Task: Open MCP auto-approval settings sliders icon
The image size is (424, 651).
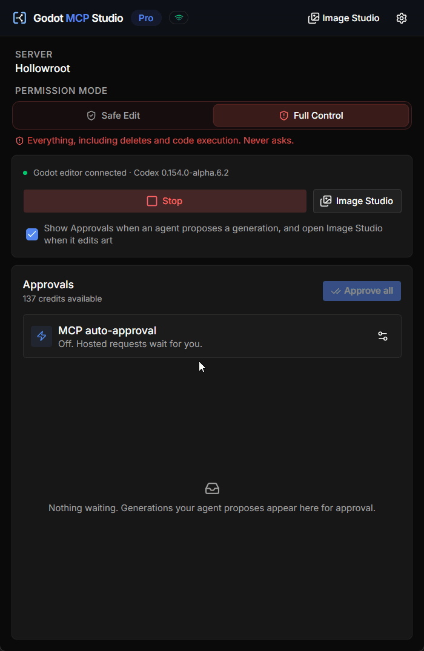Action: point(383,336)
